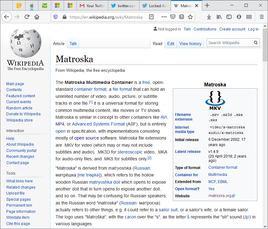The height and width of the screenshot is (229, 268).
Task: Switch to the Apple pinned tab
Action: point(32,6)
